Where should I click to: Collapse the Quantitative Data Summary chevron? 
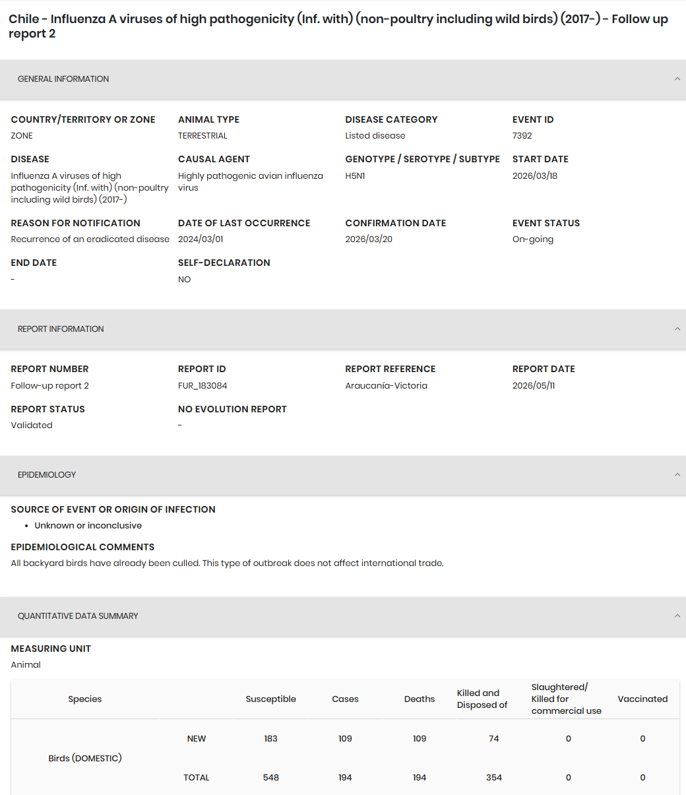(677, 616)
